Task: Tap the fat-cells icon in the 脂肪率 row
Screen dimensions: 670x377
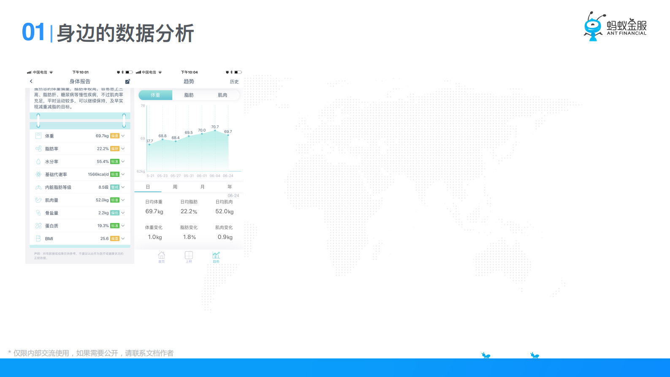Action: coord(38,149)
